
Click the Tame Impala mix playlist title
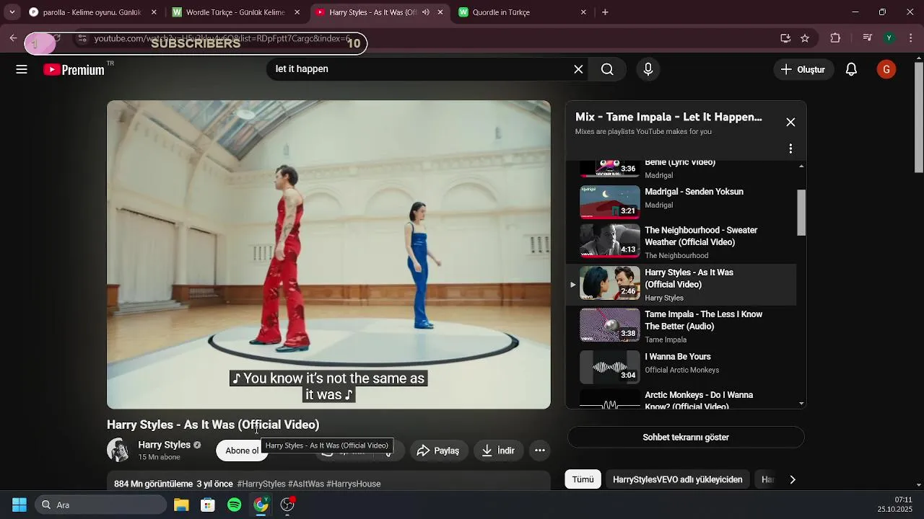coord(668,117)
